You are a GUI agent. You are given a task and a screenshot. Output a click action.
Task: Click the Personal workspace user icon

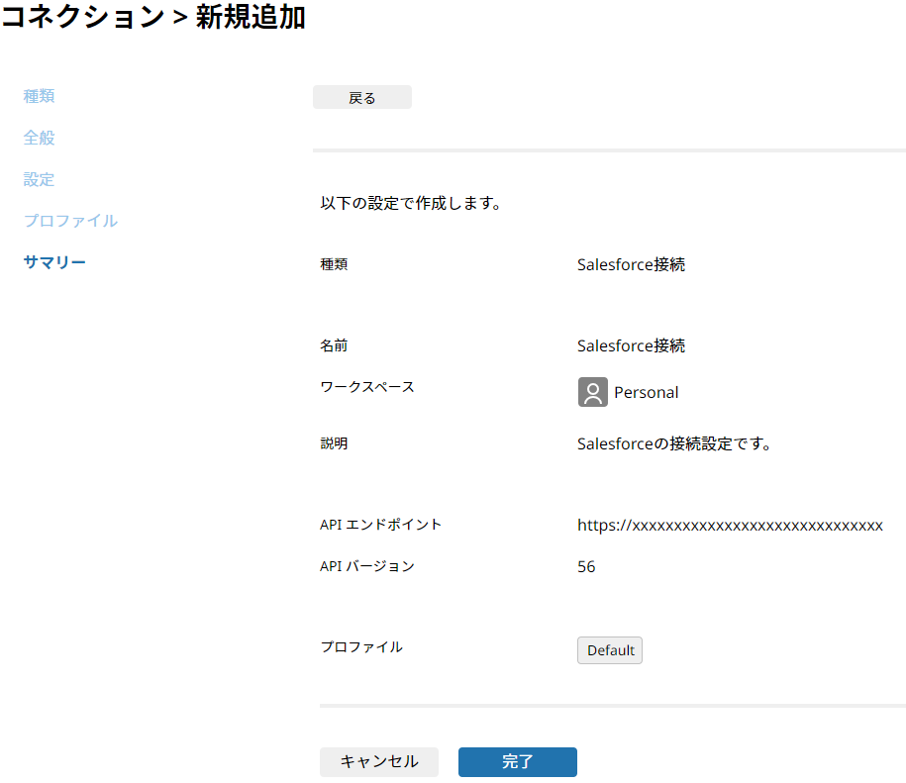pyautogui.click(x=592, y=392)
